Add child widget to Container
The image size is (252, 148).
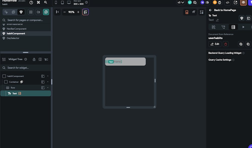tap(43, 82)
